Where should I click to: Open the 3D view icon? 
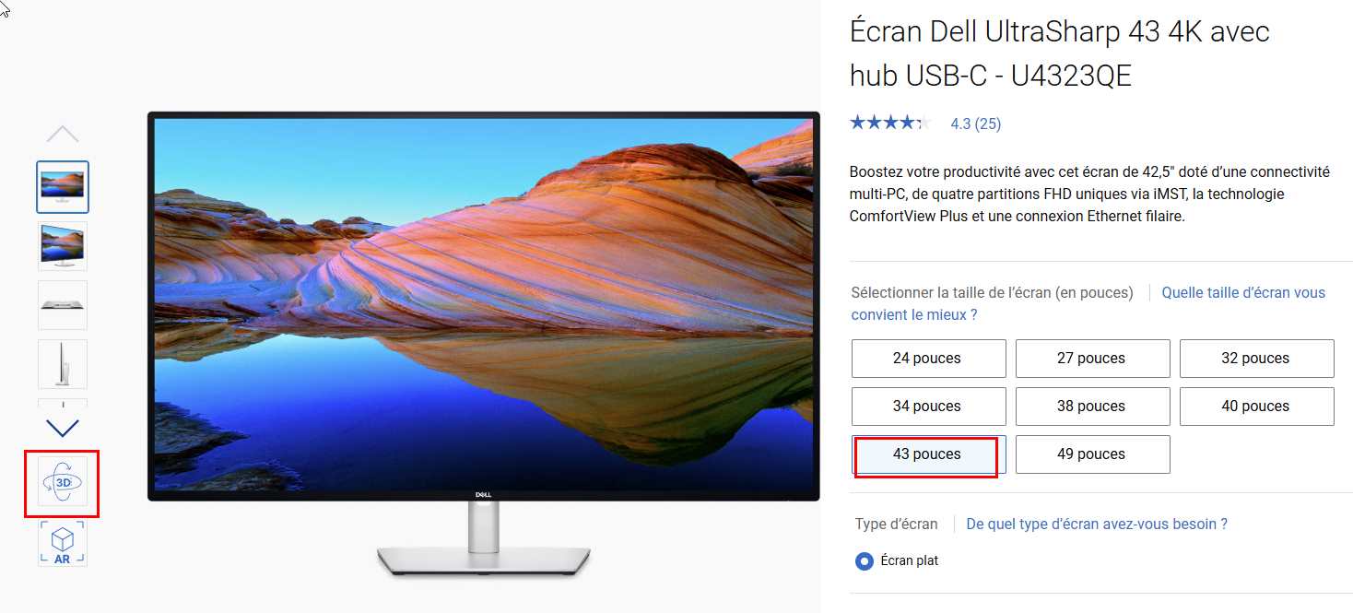tap(63, 482)
